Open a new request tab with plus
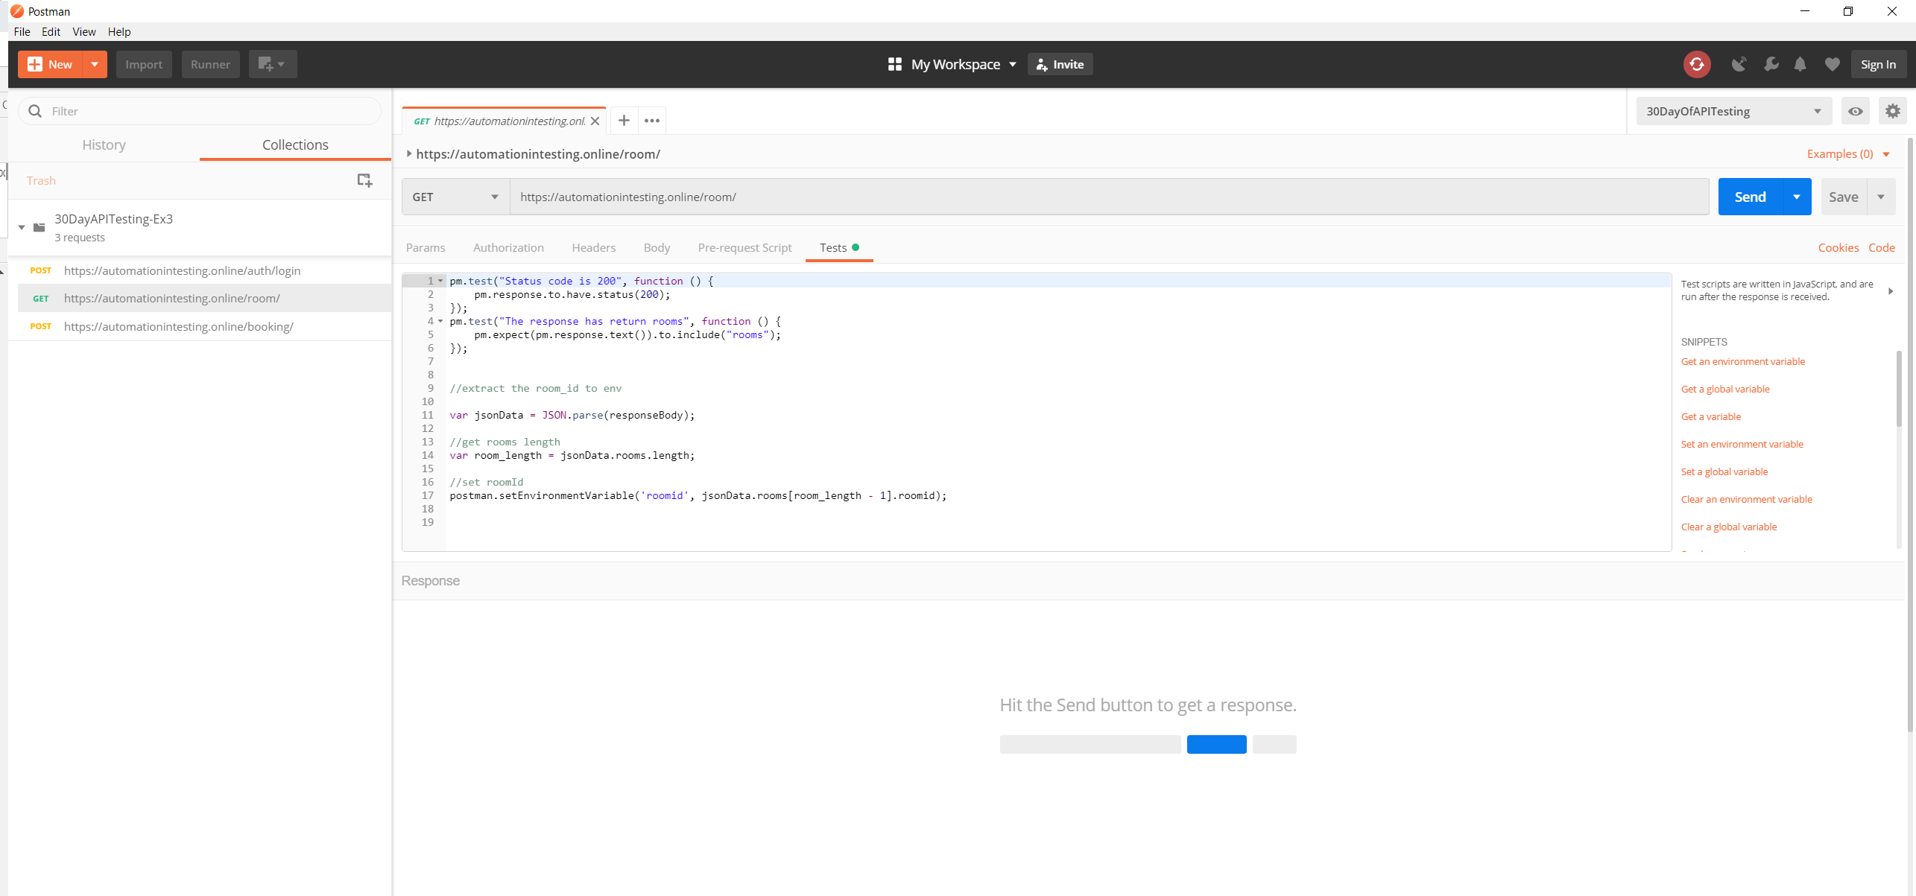Viewport: 1916px width, 896px height. [x=625, y=121]
